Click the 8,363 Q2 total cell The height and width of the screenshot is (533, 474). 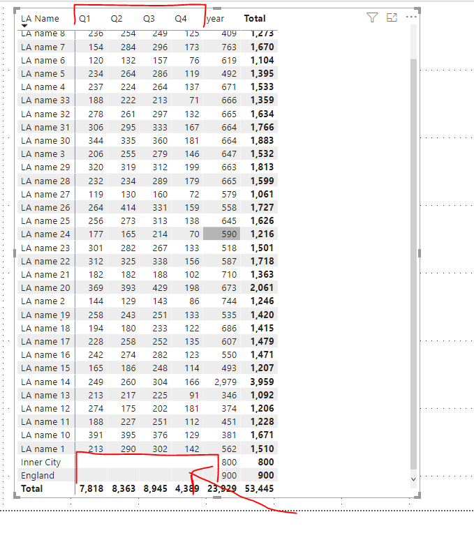point(124,488)
